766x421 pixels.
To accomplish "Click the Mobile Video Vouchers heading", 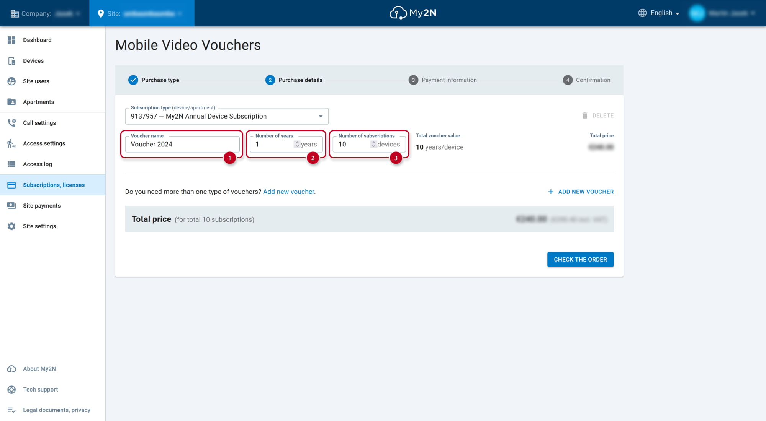I will point(188,45).
